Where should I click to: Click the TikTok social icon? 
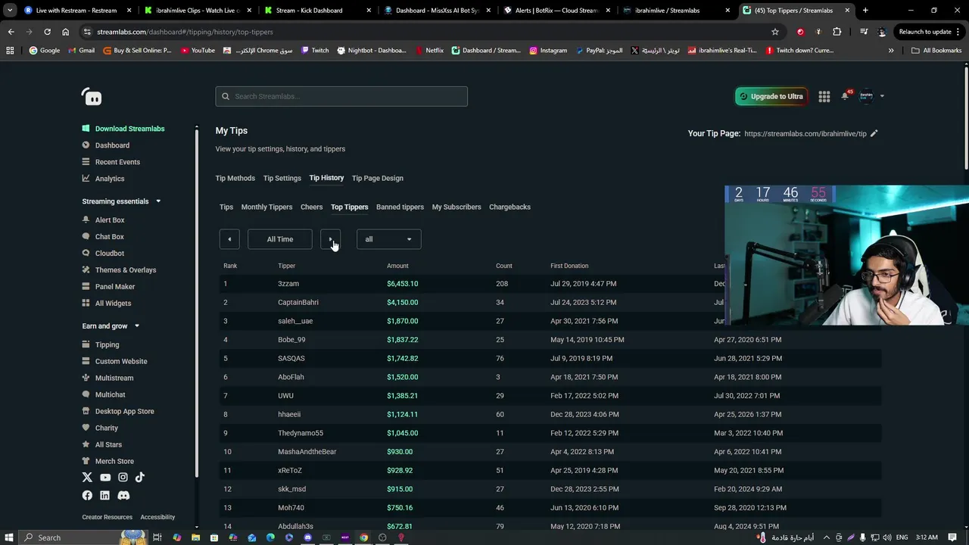tap(140, 477)
